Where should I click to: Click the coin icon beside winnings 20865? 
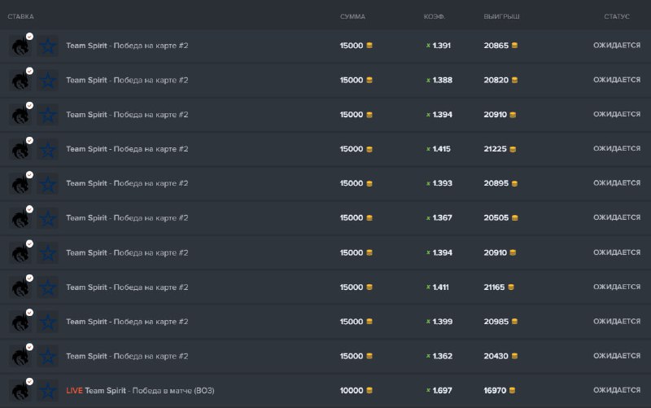tap(513, 46)
